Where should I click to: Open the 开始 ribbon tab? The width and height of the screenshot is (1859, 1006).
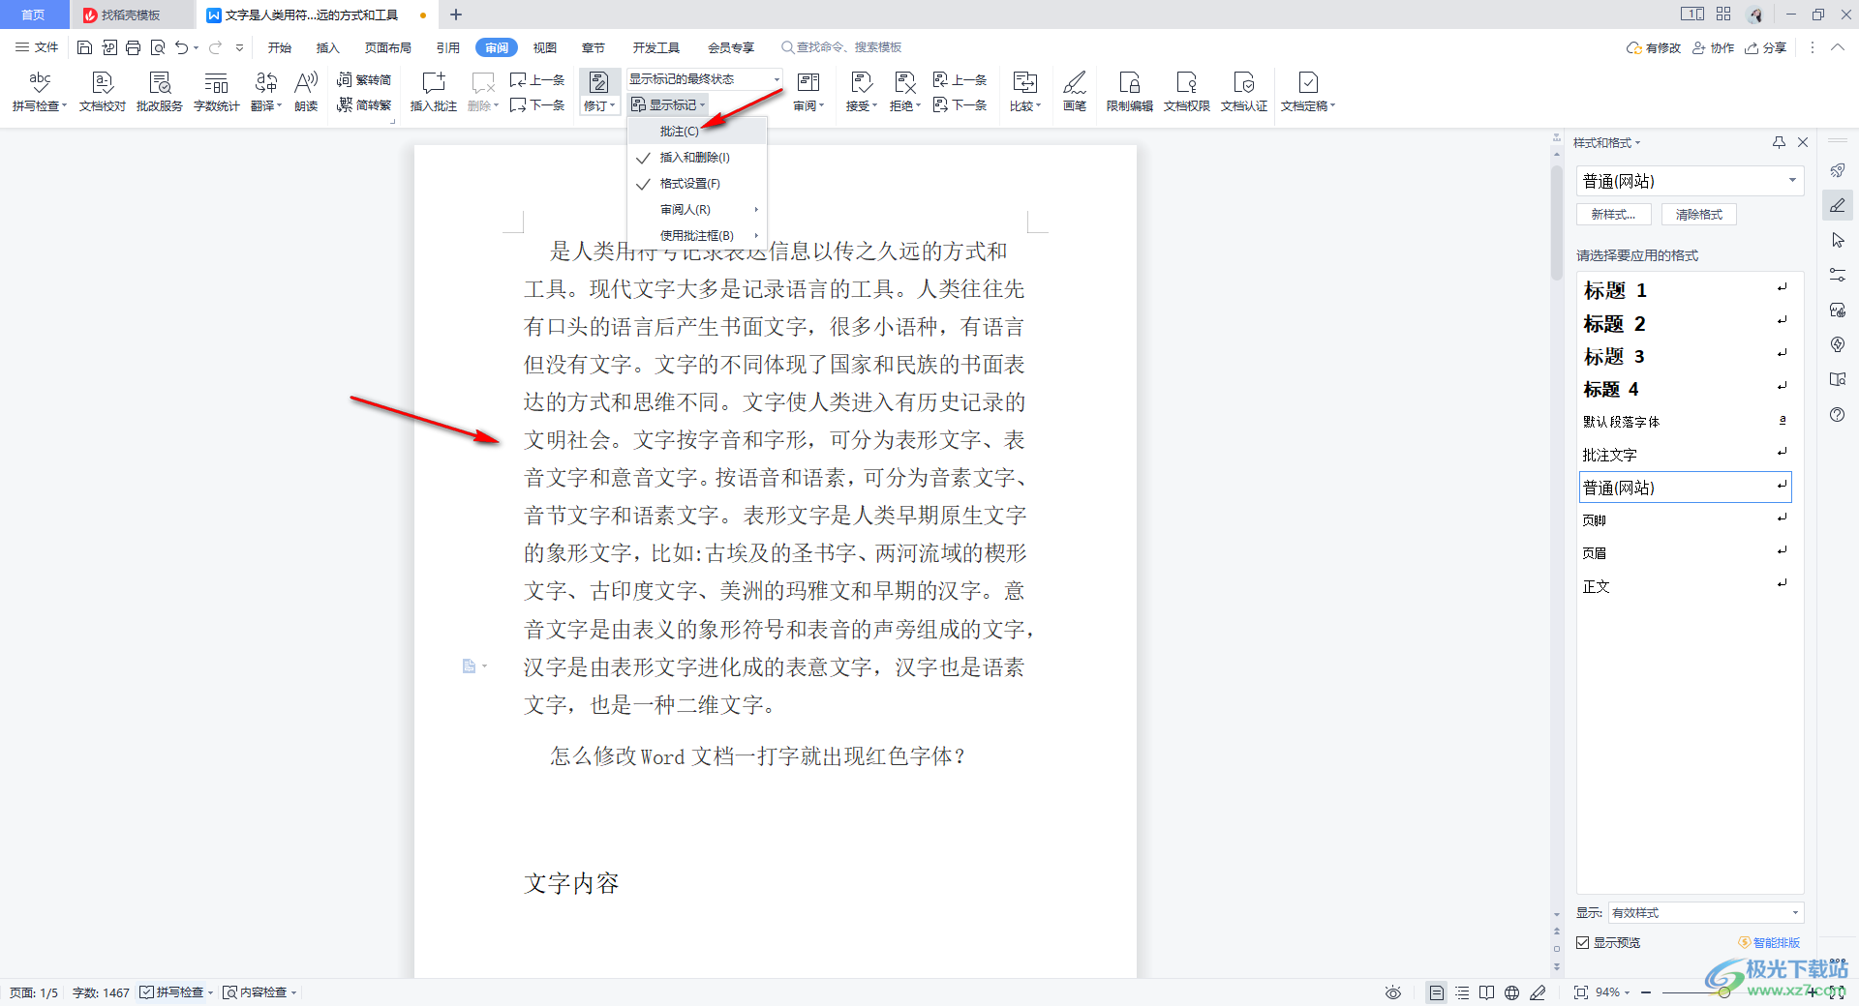[x=280, y=47]
